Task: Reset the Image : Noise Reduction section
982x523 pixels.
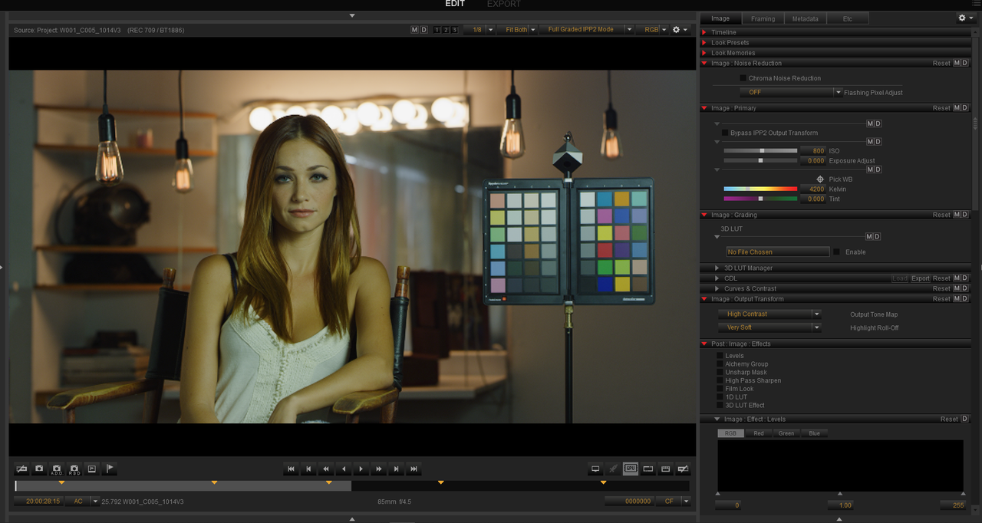Action: pos(941,63)
